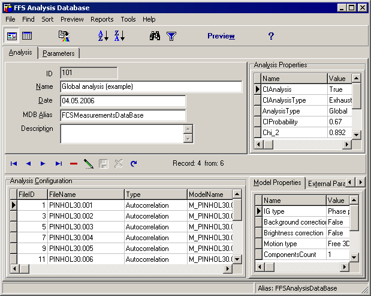Open help via question mark icon
The width and height of the screenshot is (371, 296).
[271, 36]
